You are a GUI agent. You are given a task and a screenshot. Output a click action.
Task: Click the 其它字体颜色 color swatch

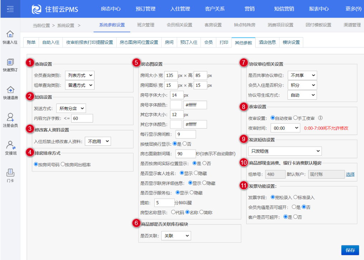pos(176,124)
